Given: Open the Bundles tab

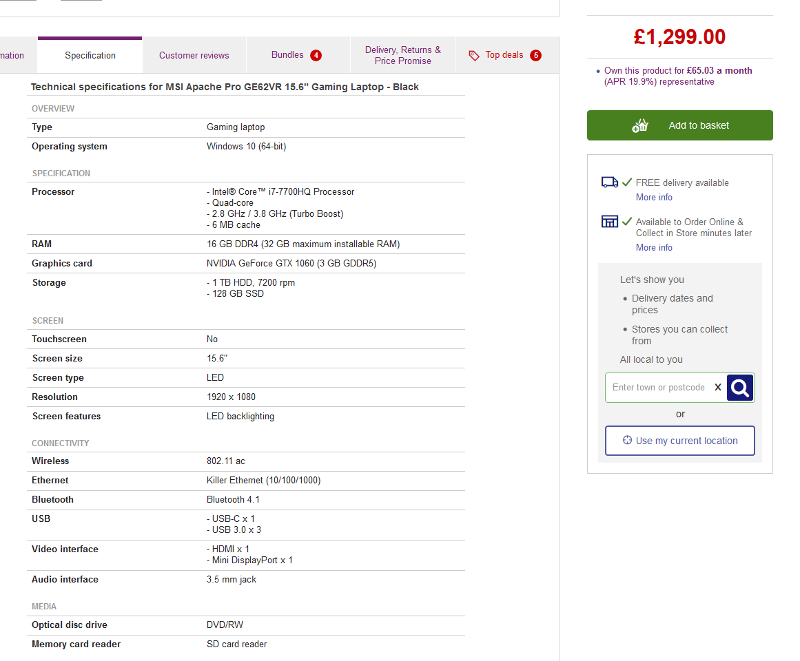Looking at the screenshot, I should 298,55.
